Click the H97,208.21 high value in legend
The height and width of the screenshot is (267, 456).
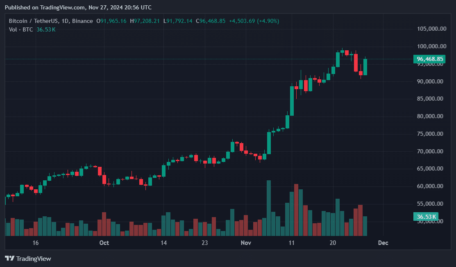click(145, 21)
